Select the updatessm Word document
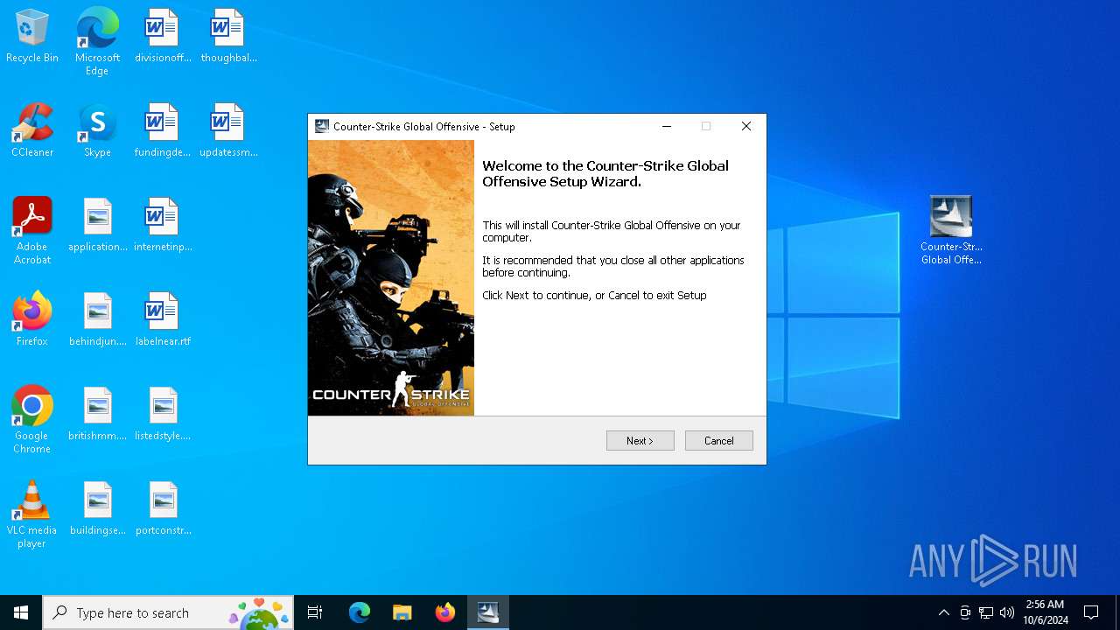This screenshot has height=630, width=1120. click(x=228, y=131)
